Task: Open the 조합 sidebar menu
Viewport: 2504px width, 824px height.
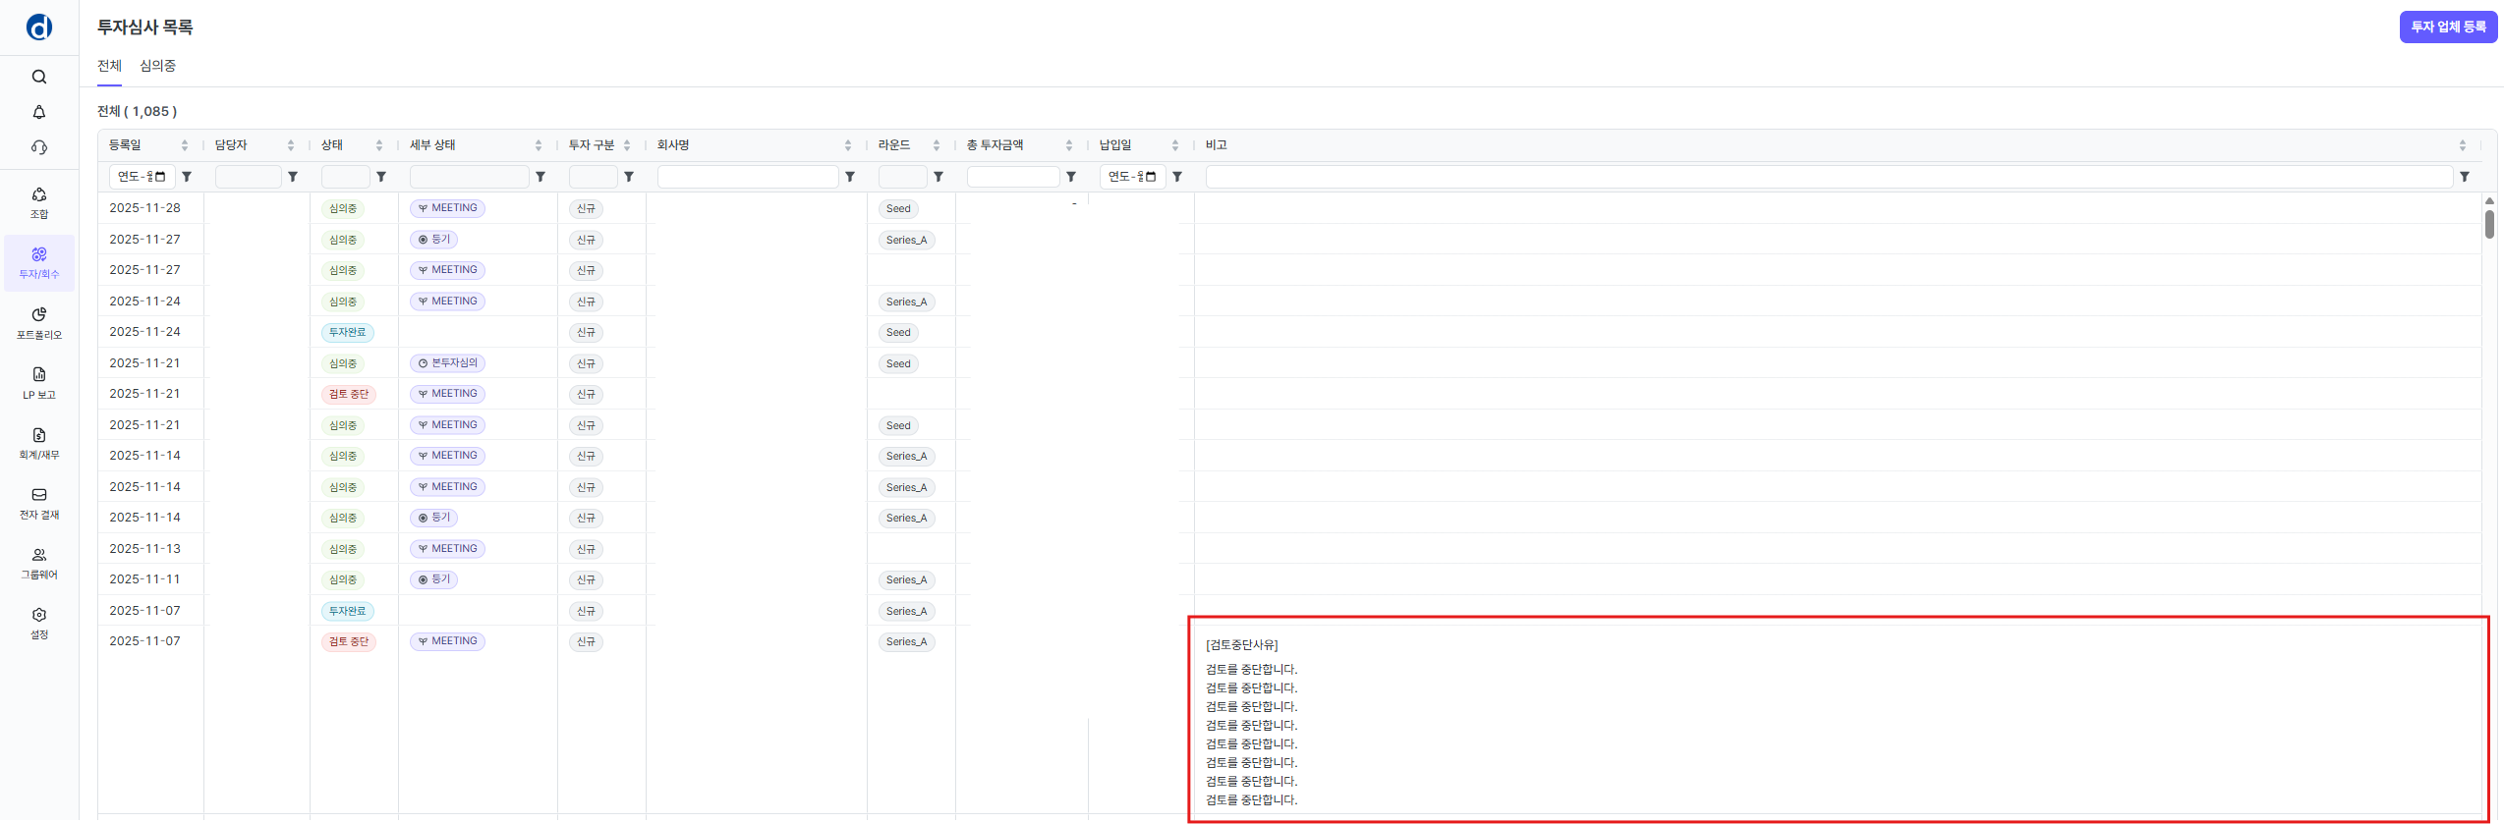Action: point(39,202)
